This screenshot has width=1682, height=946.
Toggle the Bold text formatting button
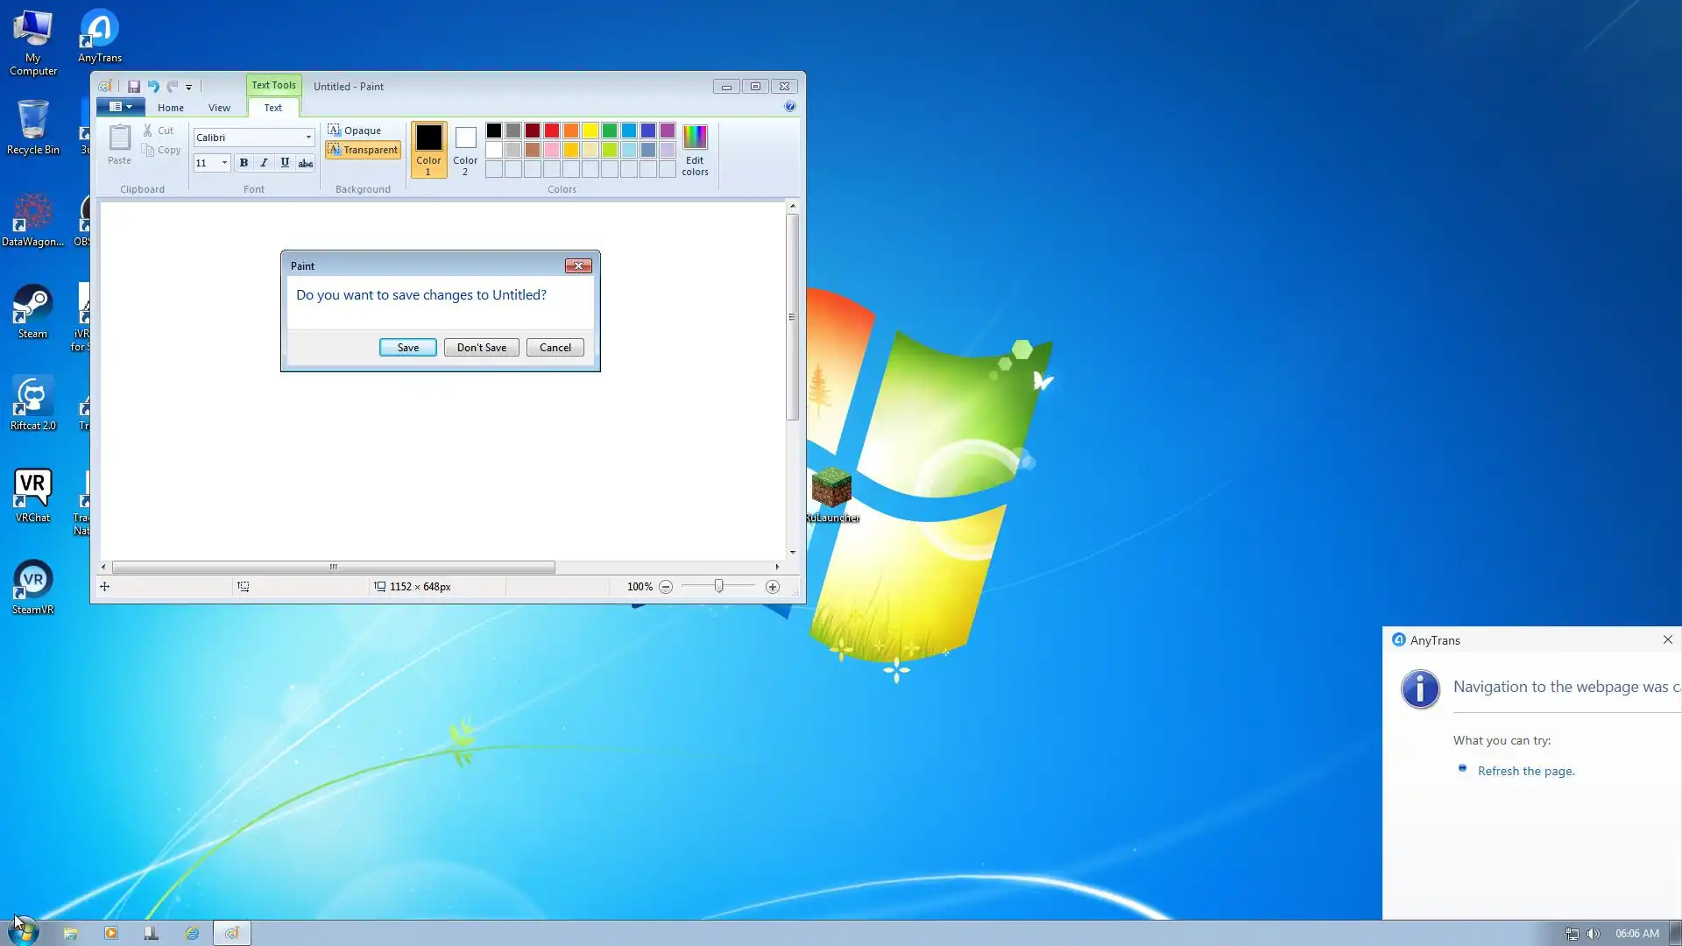[x=244, y=163]
